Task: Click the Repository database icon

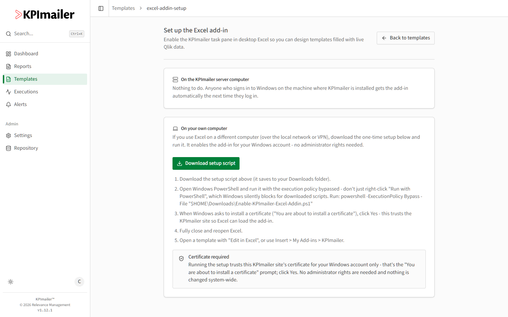Action: (x=8, y=148)
